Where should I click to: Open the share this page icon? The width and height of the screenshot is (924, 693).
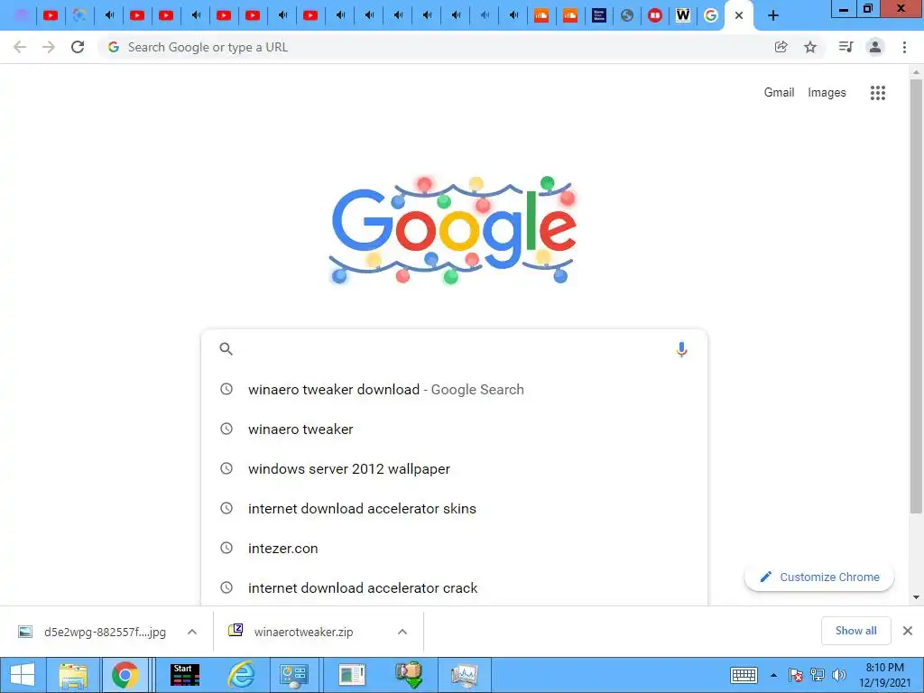(781, 47)
